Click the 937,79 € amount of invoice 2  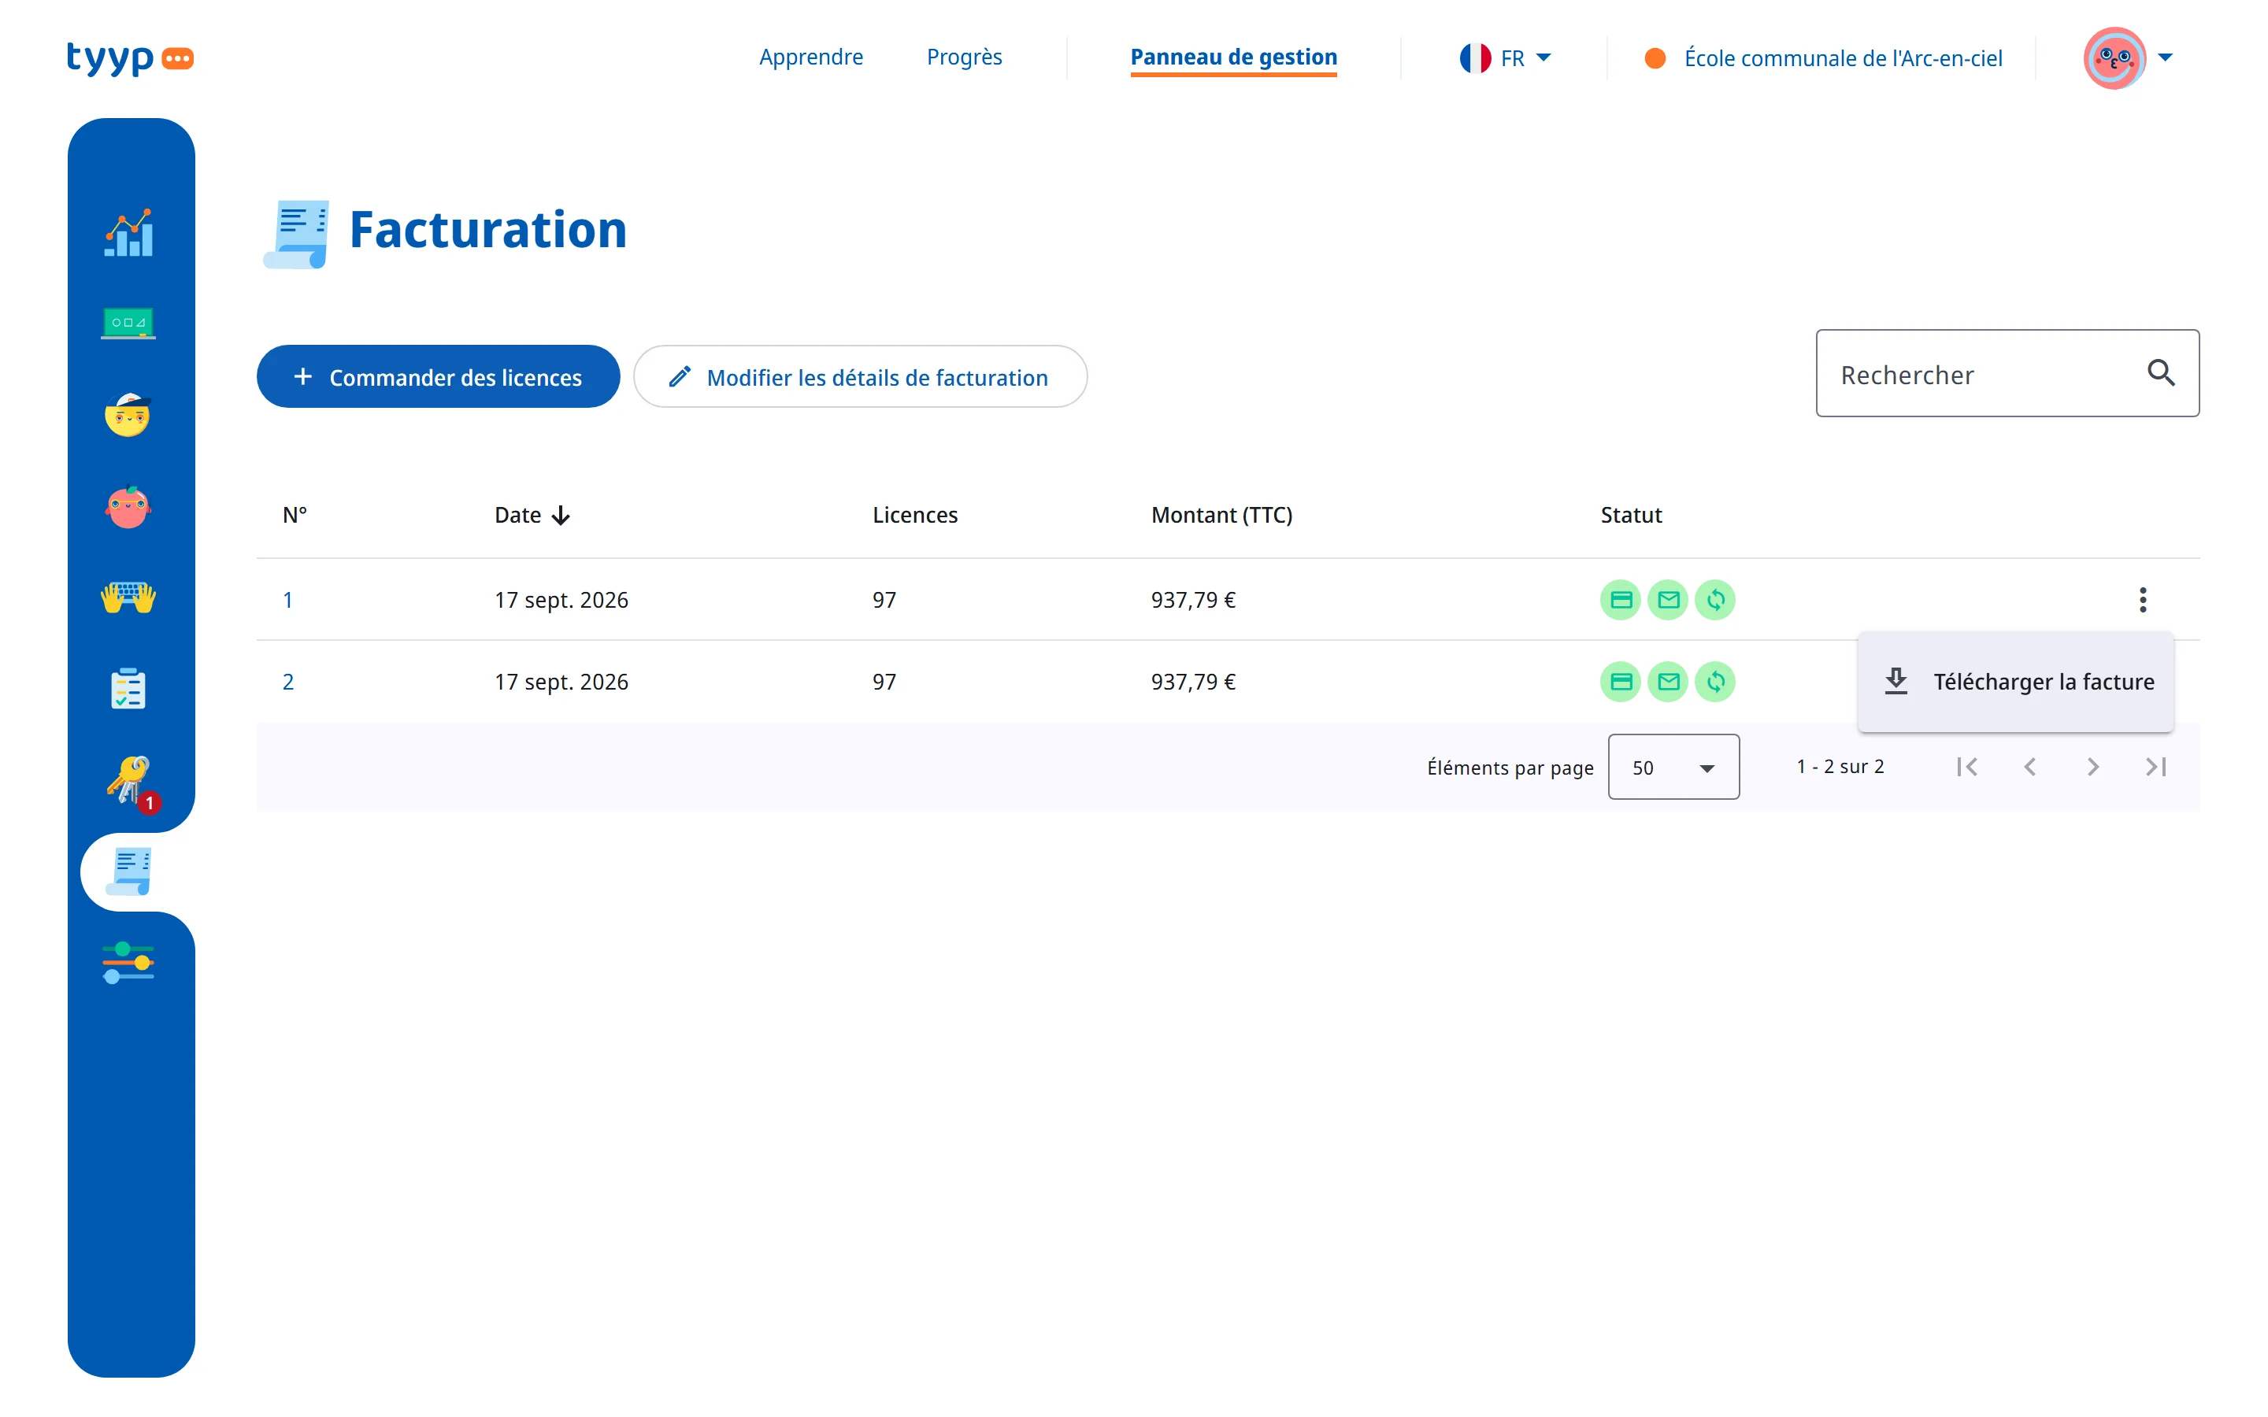1193,683
